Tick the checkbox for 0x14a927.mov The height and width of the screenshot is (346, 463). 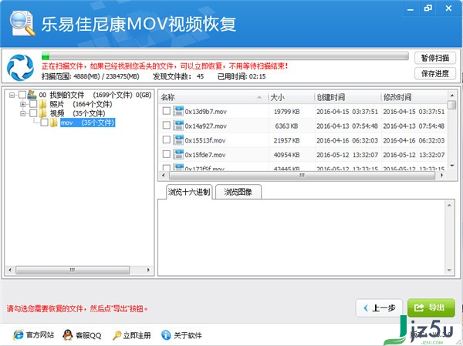(167, 126)
